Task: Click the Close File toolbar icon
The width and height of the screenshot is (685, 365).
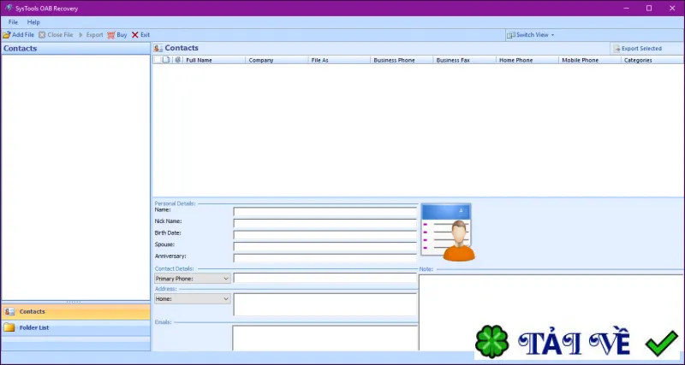Action: point(42,35)
